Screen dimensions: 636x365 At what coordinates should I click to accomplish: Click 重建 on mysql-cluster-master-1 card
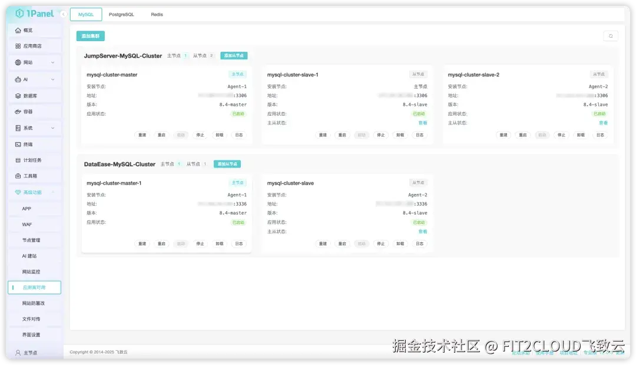coord(142,244)
